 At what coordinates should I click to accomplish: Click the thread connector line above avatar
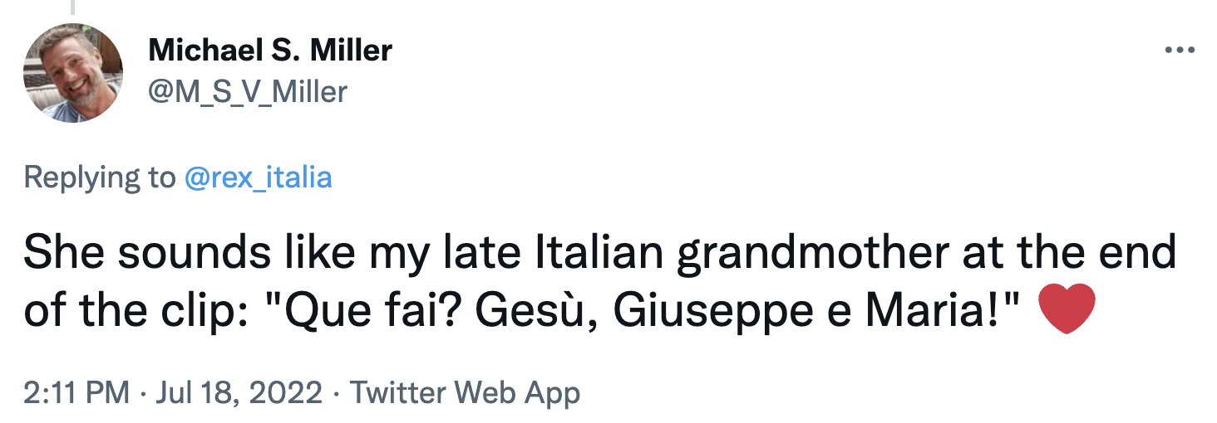[71, 8]
